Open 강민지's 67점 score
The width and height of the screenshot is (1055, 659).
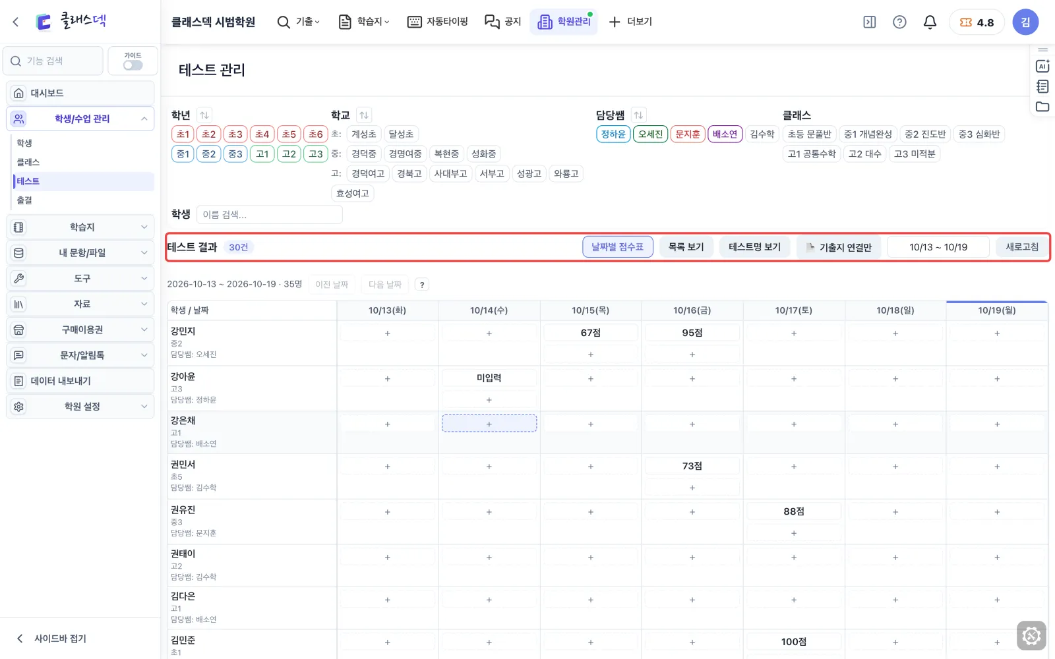tap(591, 333)
